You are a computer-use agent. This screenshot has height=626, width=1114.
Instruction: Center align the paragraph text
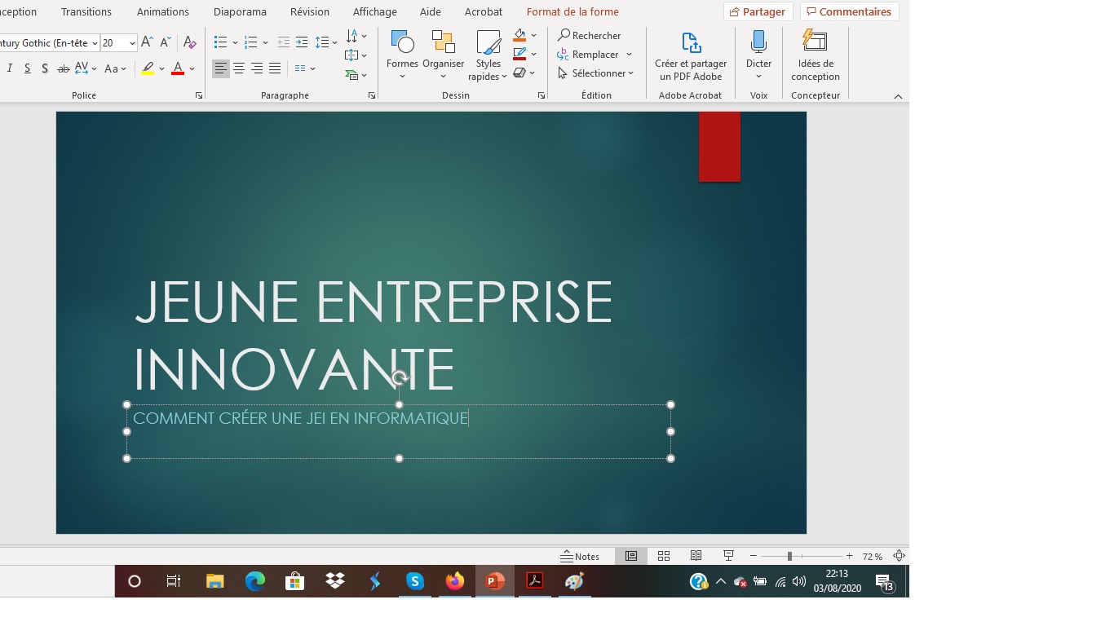pyautogui.click(x=239, y=68)
